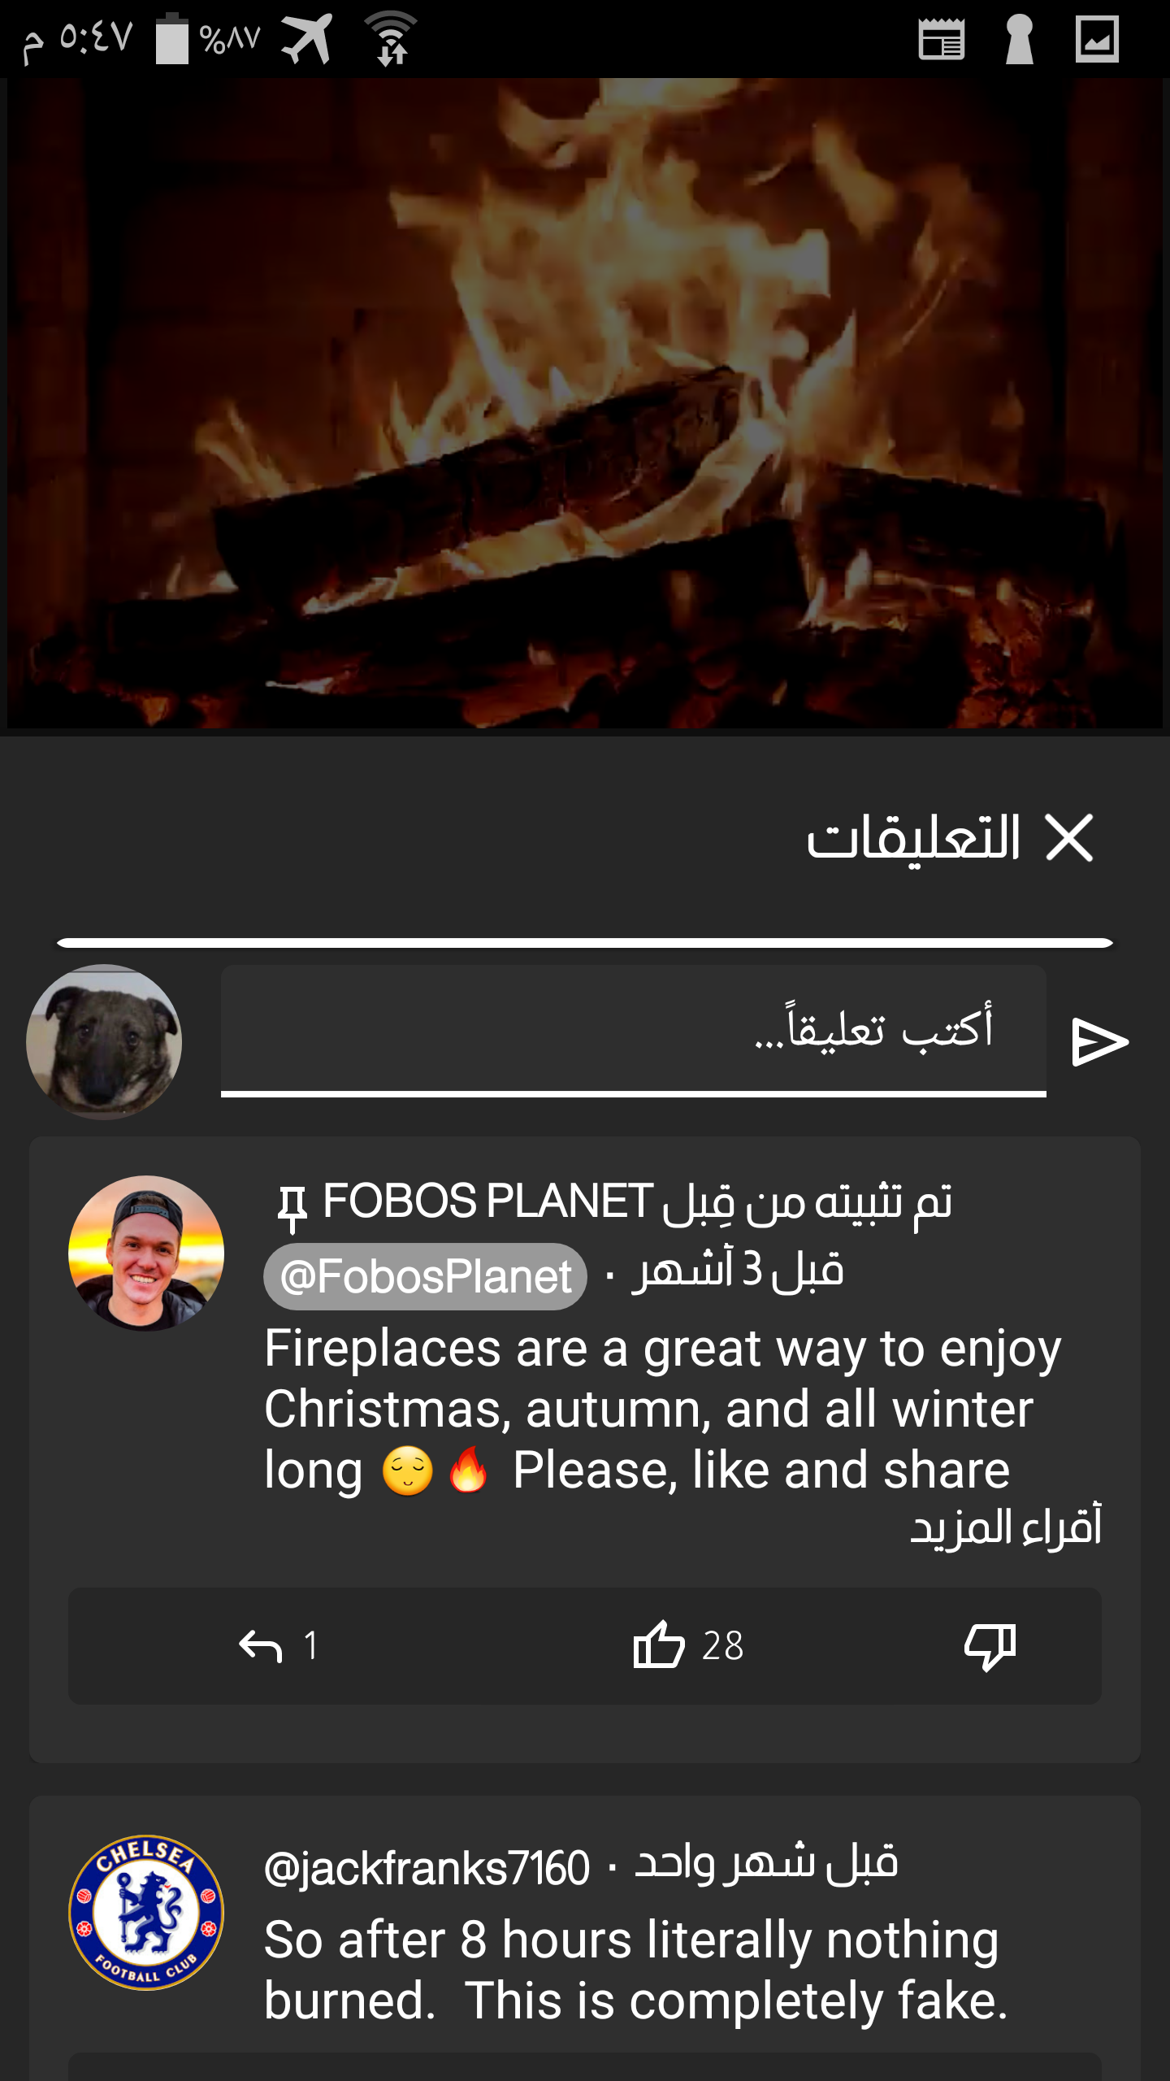Dislike the FOBOS PLANET pinned comment
The image size is (1170, 2081).
coord(990,1646)
